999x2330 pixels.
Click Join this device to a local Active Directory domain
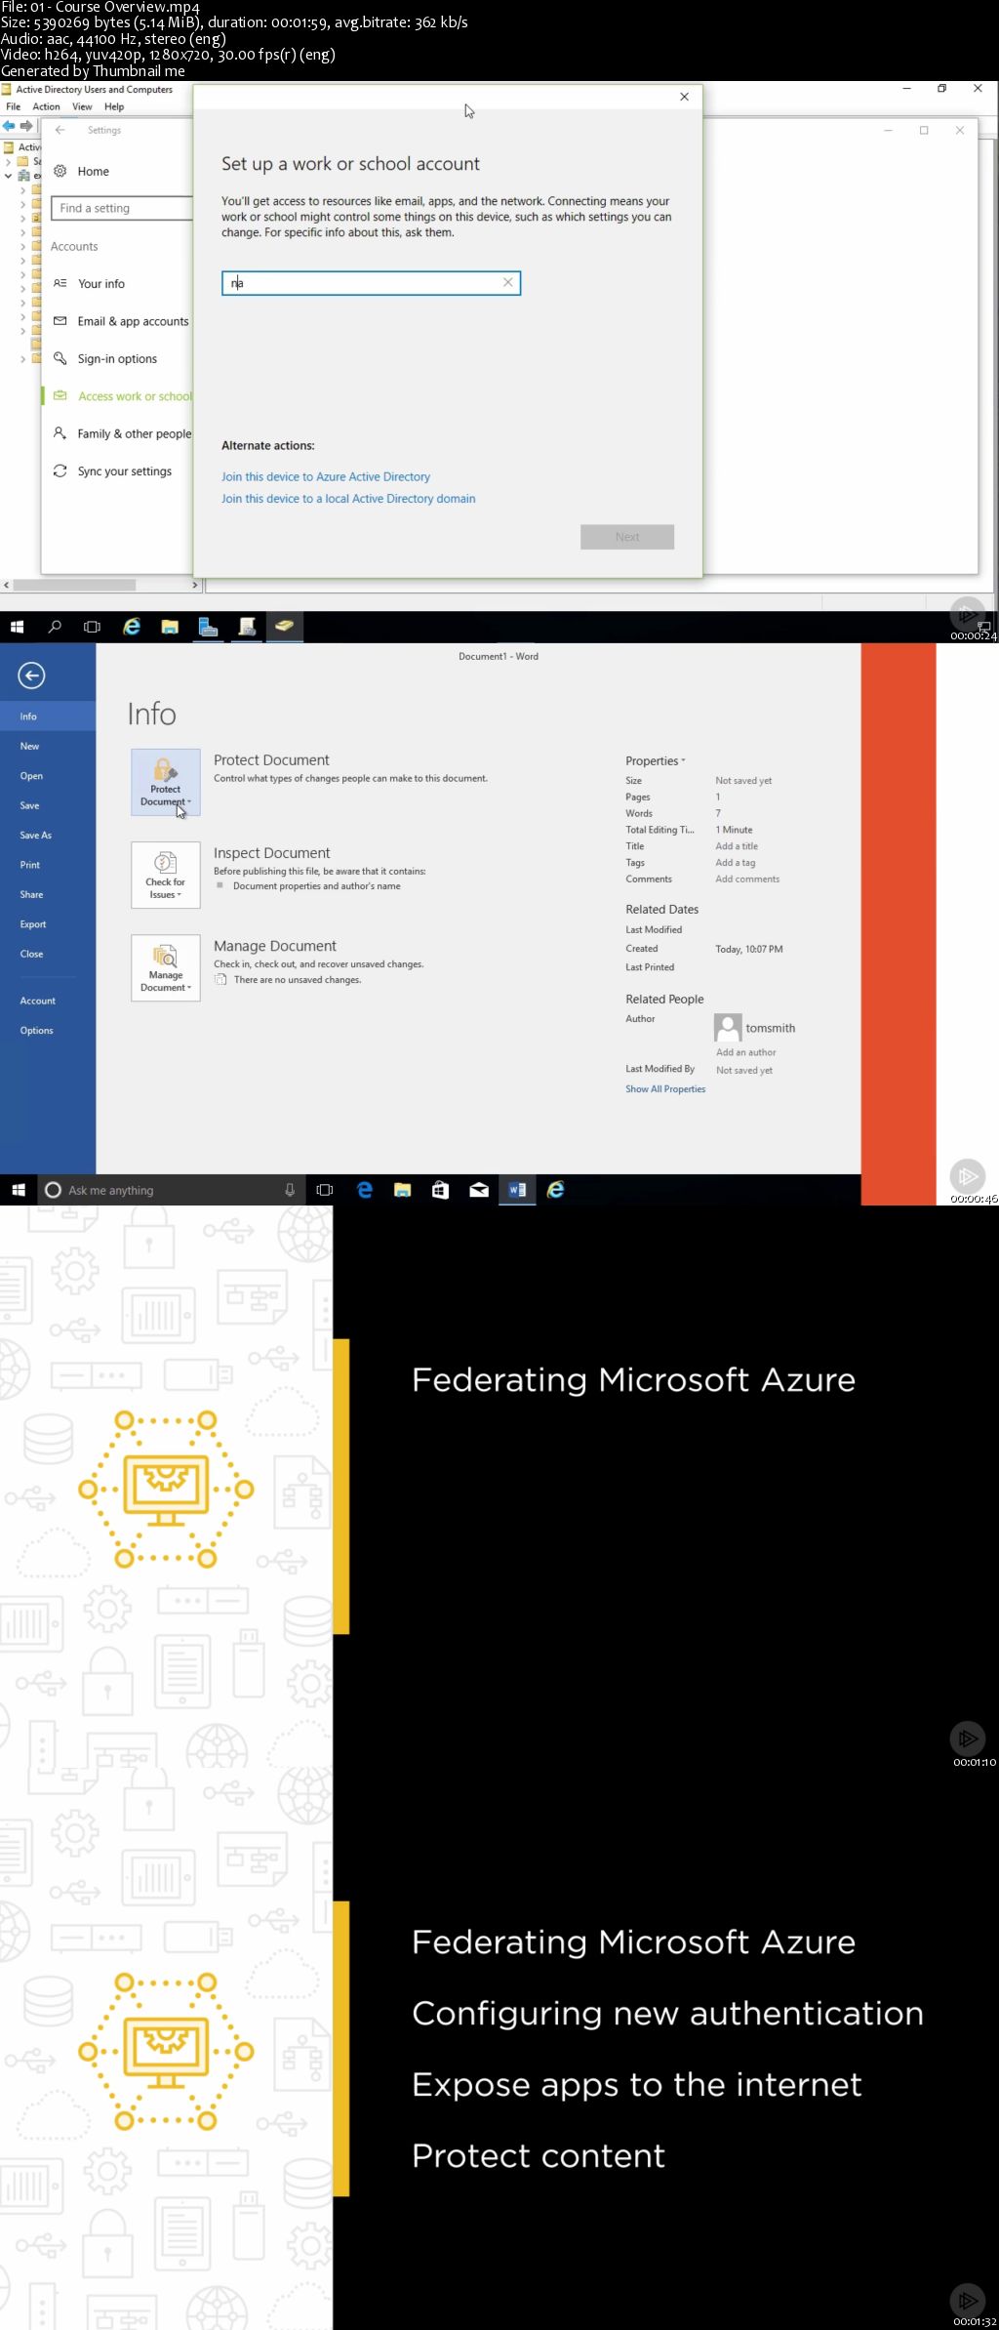[348, 498]
